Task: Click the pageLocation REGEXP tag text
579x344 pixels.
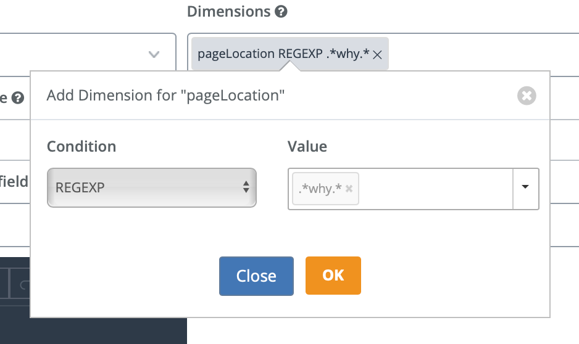Action: tap(283, 54)
